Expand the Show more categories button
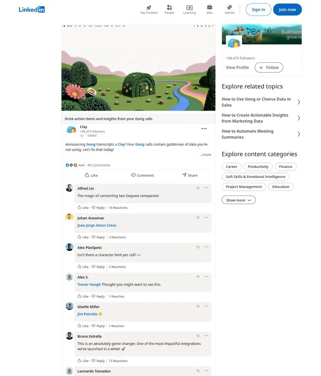The height and width of the screenshot is (376, 321). pyautogui.click(x=239, y=200)
